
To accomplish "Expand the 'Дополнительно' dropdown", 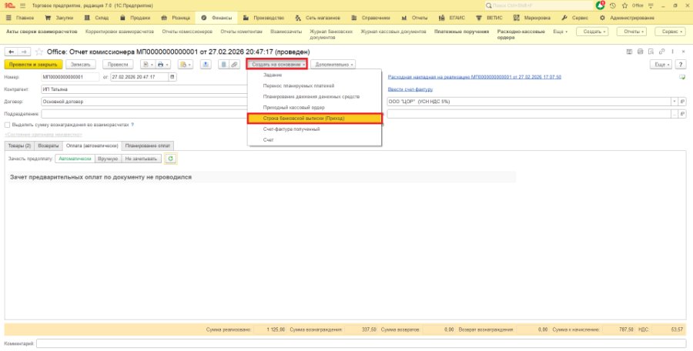I will pos(333,65).
